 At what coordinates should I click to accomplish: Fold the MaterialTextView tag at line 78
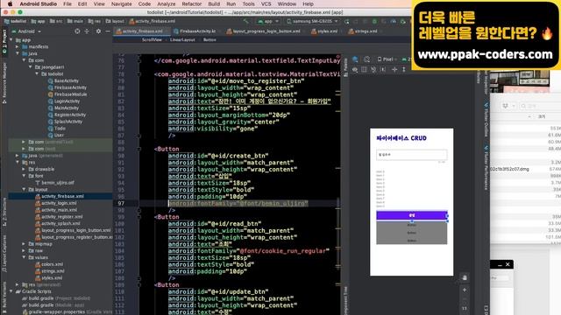(x=139, y=74)
